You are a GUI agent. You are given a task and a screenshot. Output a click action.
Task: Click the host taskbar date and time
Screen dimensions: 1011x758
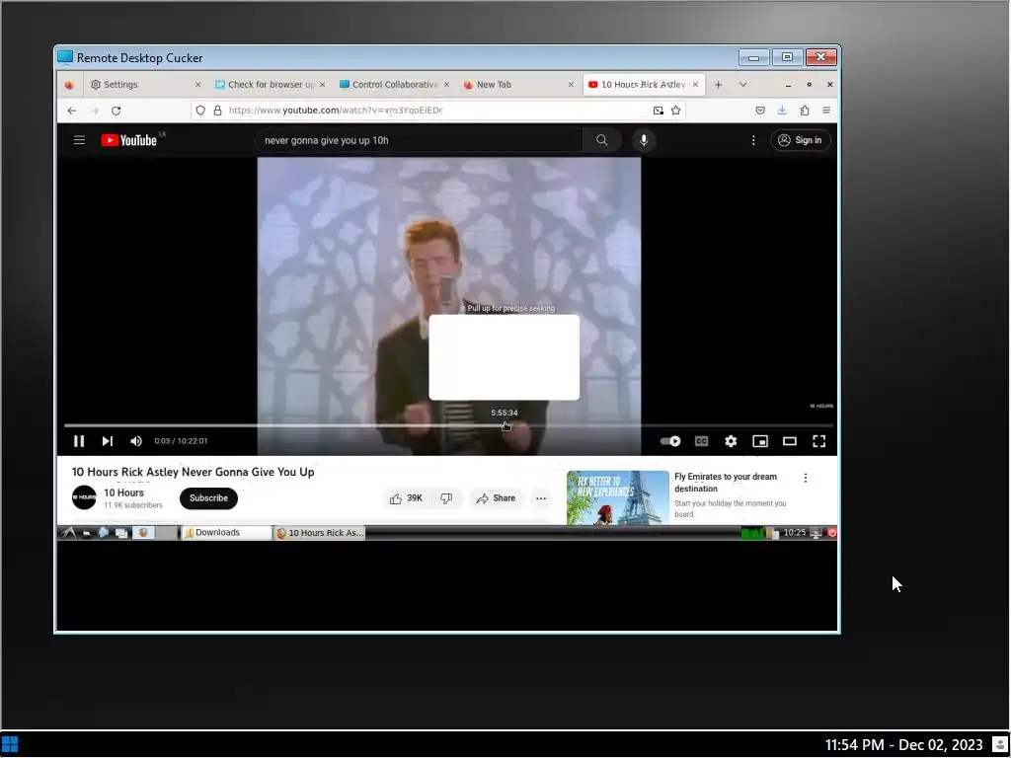903,745
